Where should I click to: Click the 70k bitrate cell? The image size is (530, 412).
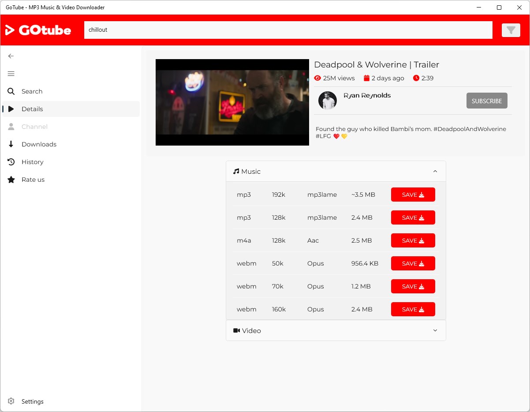point(278,286)
